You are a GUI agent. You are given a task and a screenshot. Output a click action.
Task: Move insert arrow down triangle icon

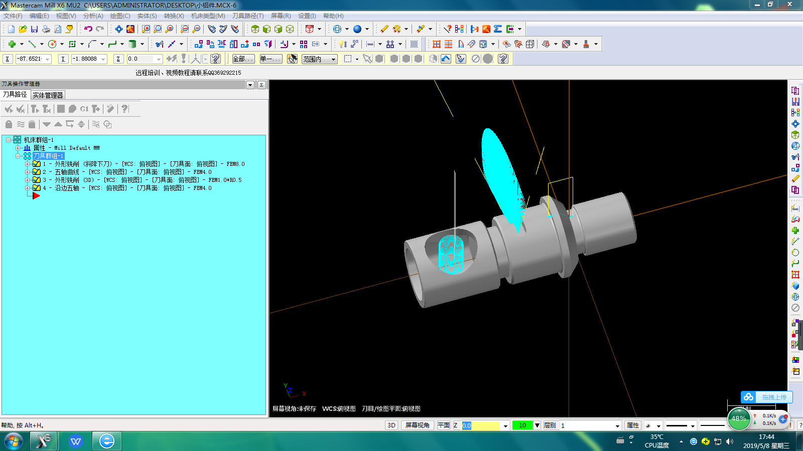pos(47,124)
